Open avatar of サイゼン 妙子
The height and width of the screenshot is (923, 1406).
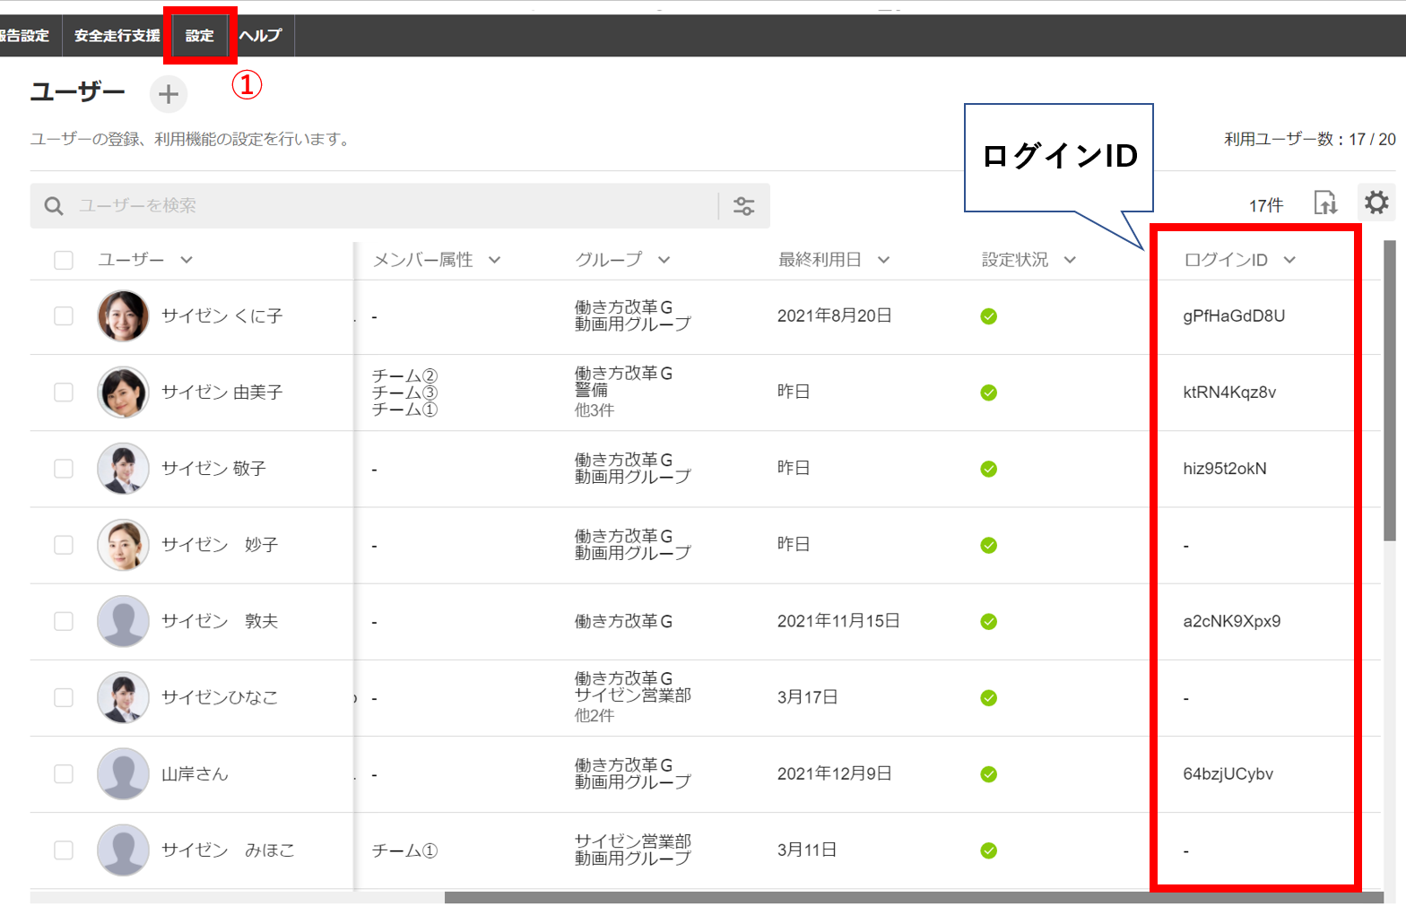coord(123,545)
